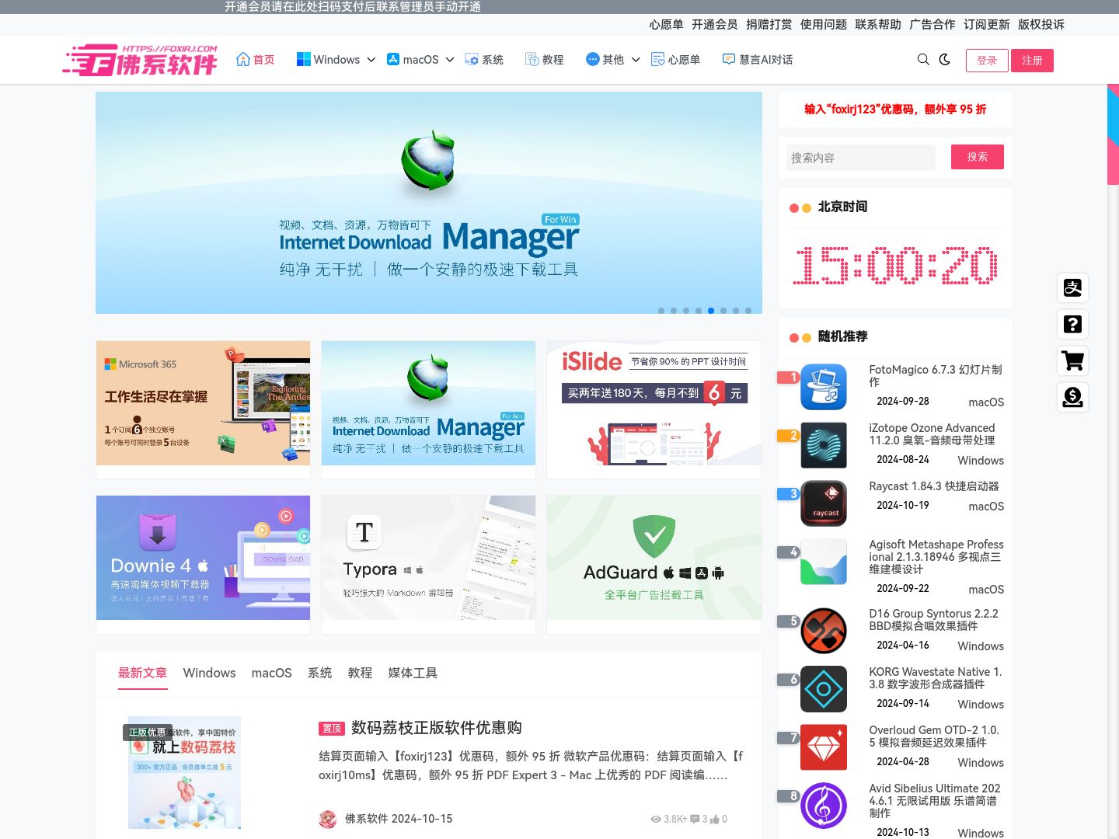Click the macOS App Store icon in navigation
1119x839 pixels.
393,59
